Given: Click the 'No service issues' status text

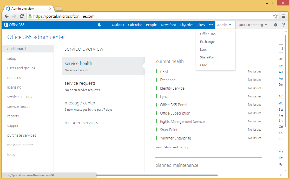Looking at the screenshot, I should tap(77, 70).
